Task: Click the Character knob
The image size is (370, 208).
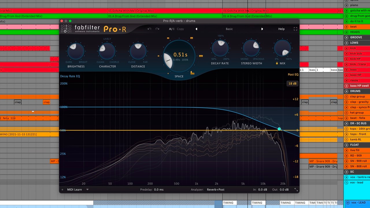Action: (107, 51)
